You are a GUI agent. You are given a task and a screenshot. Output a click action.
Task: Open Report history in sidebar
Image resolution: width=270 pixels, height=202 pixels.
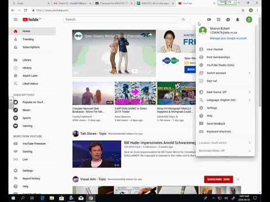click(32, 178)
